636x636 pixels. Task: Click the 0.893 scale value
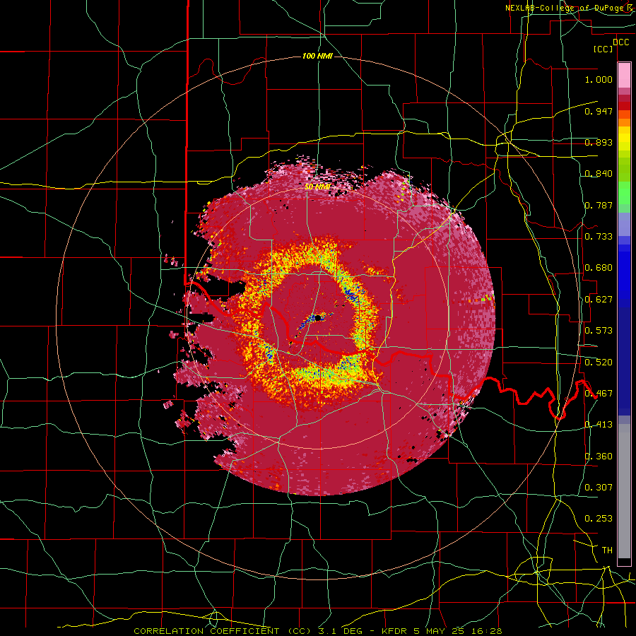click(x=599, y=142)
